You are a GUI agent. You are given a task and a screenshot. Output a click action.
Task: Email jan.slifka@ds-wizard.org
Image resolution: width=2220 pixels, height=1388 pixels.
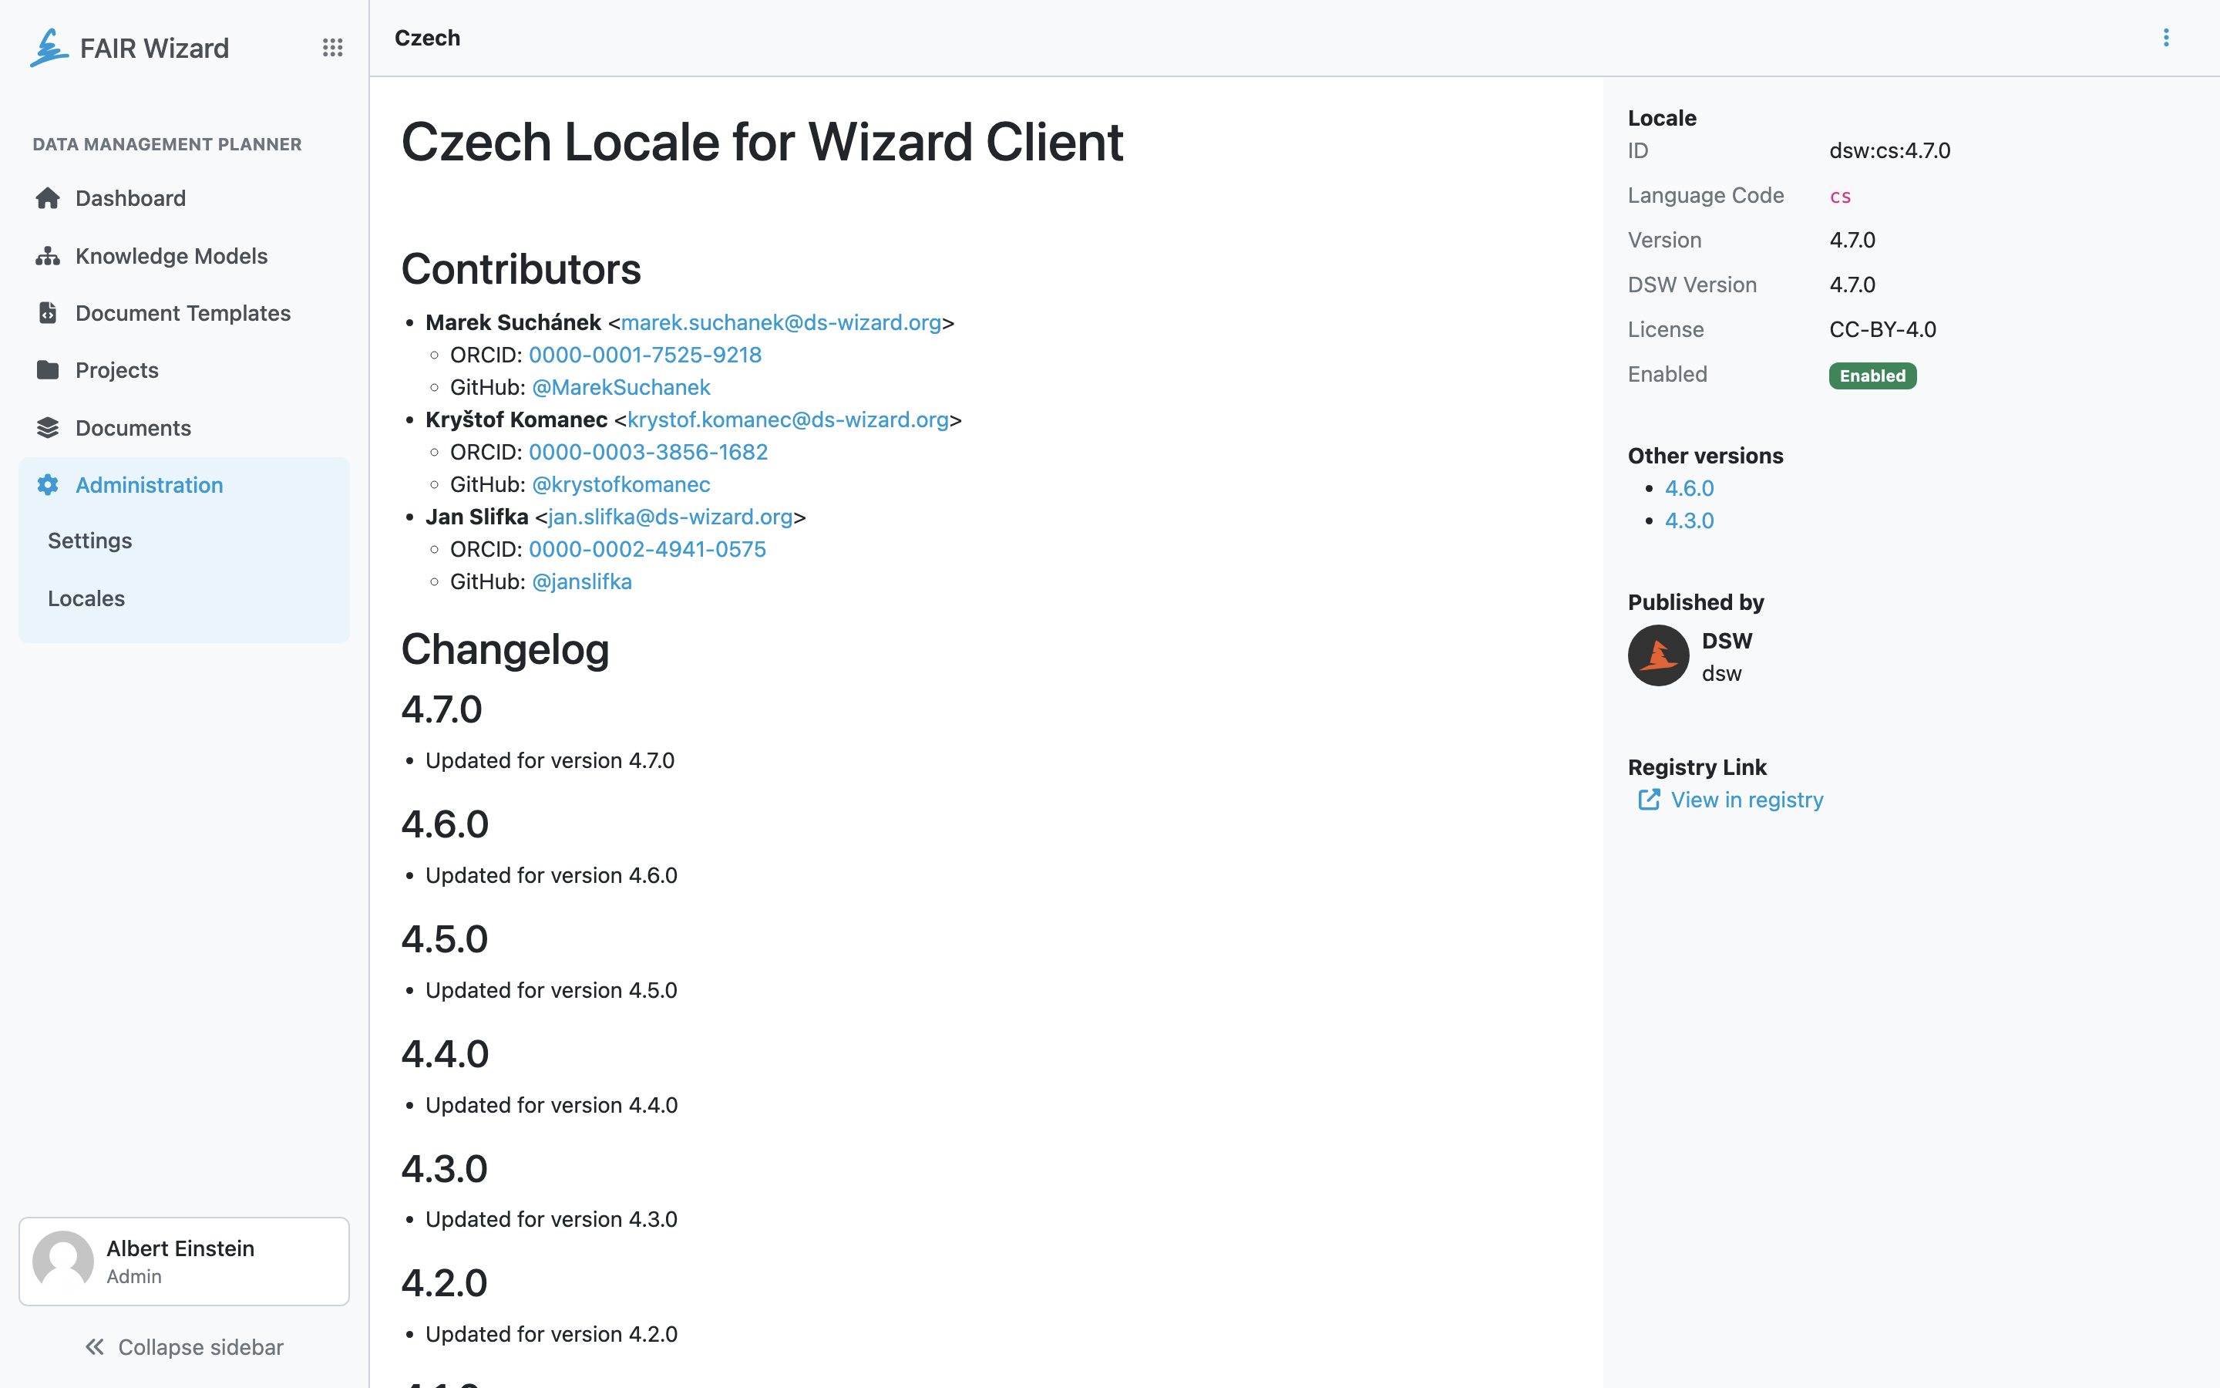671,517
